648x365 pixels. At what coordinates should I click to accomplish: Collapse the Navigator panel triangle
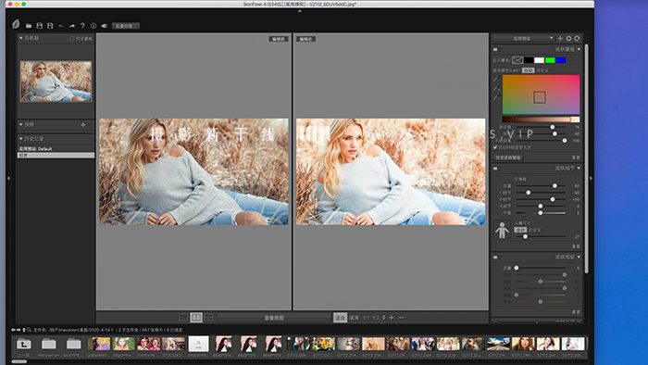pyautogui.click(x=21, y=38)
